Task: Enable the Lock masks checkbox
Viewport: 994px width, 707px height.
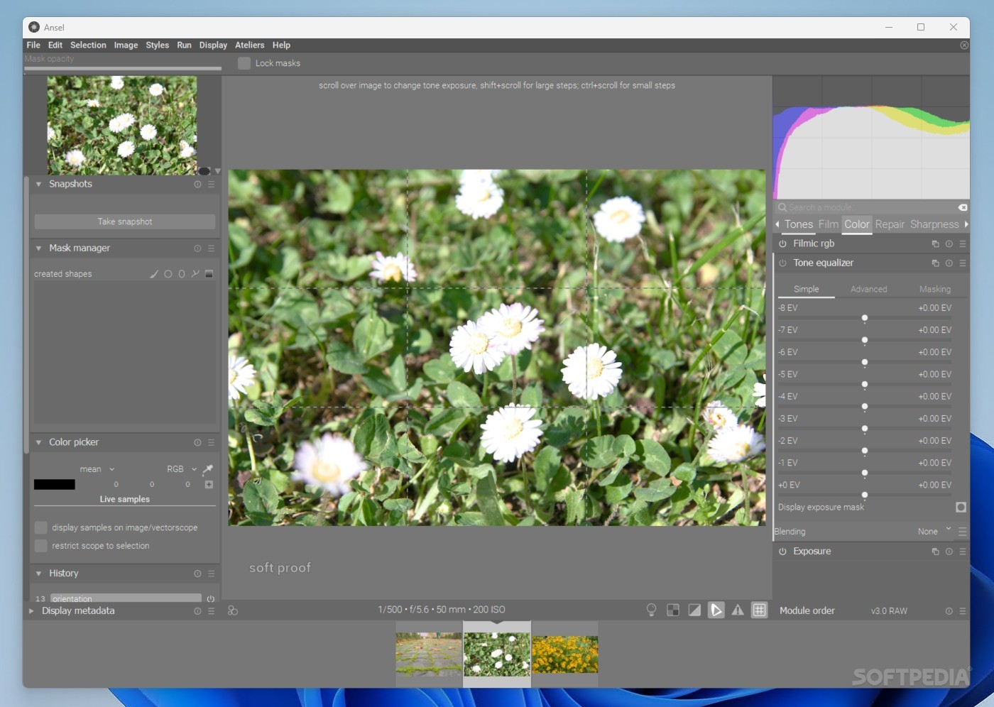Action: point(244,63)
